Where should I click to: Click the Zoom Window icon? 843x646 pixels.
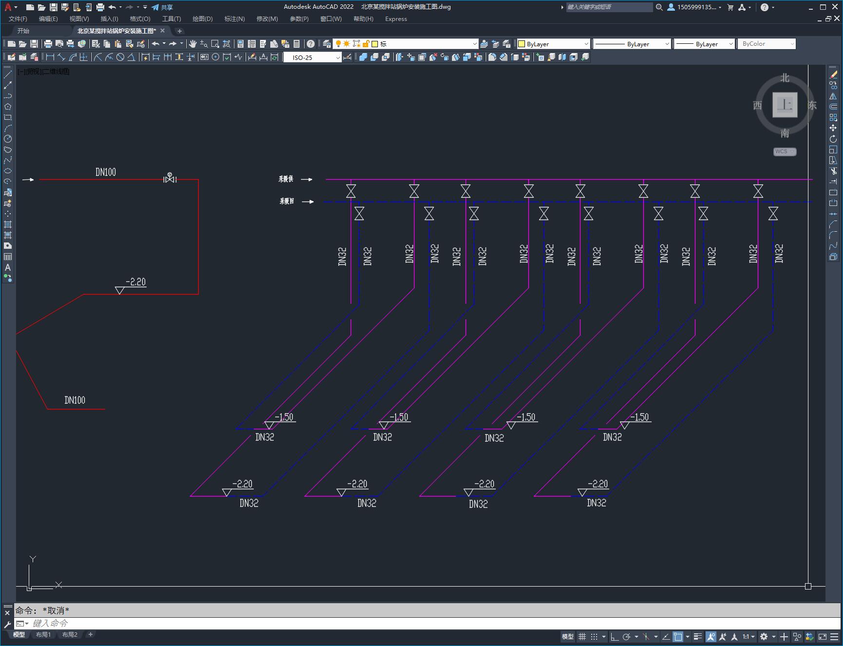(215, 44)
